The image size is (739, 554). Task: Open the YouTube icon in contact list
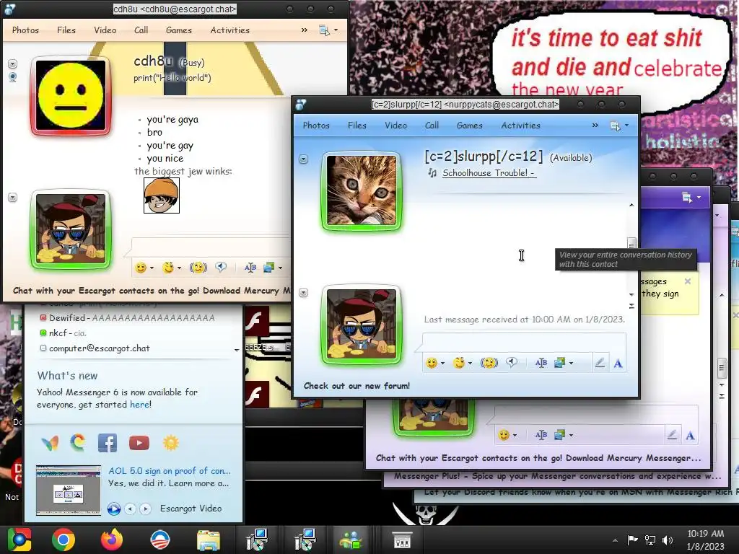coord(139,443)
